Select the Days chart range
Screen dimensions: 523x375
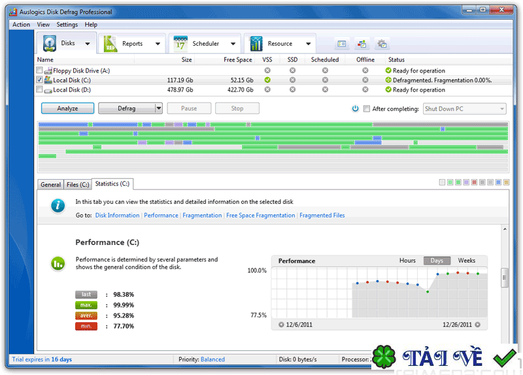437,261
